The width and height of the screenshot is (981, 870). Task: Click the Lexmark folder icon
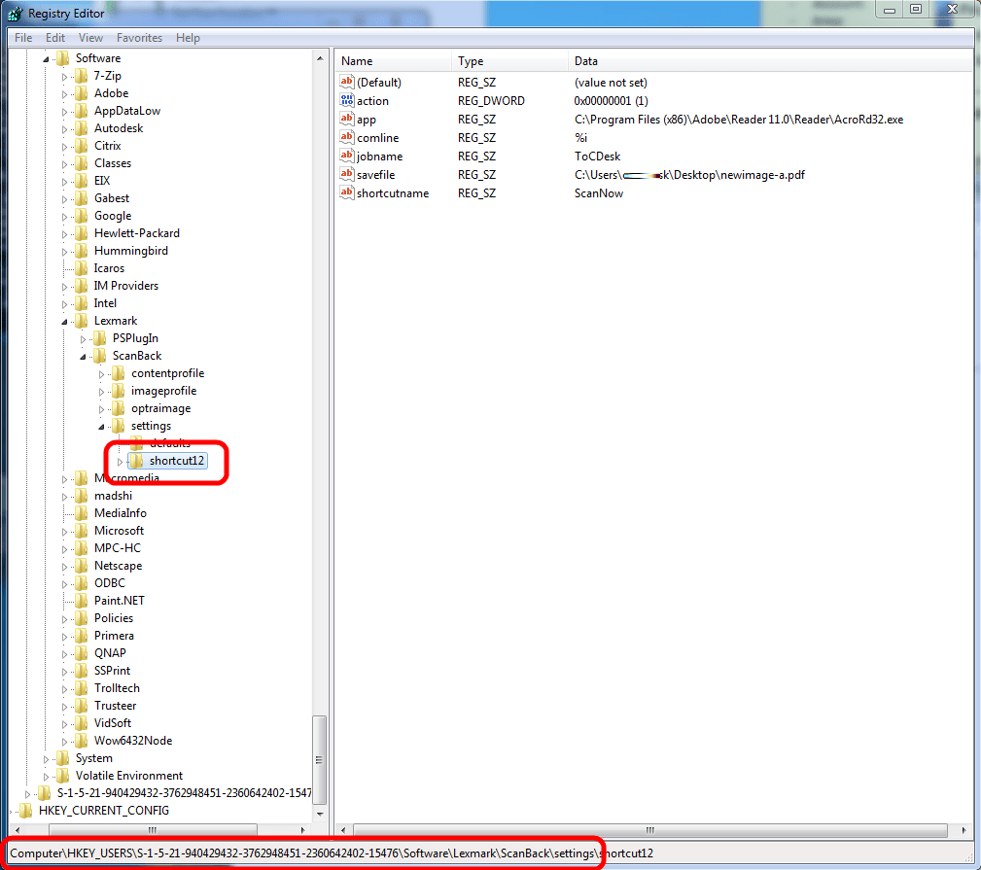pos(82,321)
